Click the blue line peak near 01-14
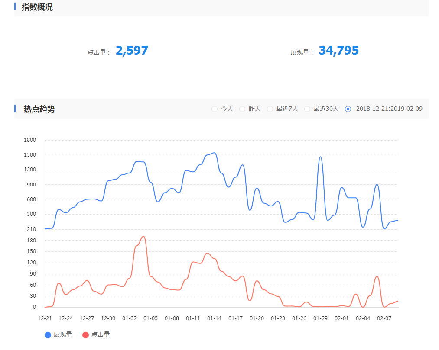 point(214,153)
